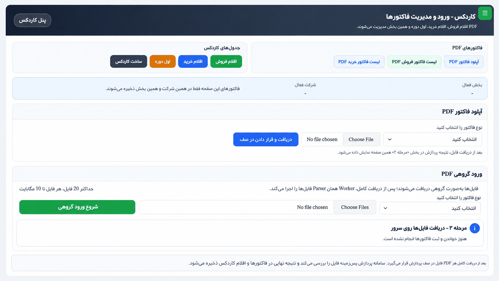499x281 pixels.
Task: Open لیست فاکتور خرید PDF tab
Action: pos(359,62)
